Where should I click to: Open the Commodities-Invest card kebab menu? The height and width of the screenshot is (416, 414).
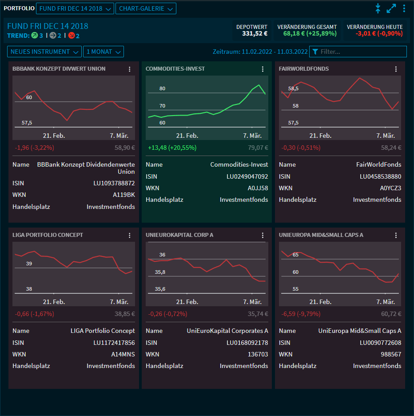click(x=263, y=69)
